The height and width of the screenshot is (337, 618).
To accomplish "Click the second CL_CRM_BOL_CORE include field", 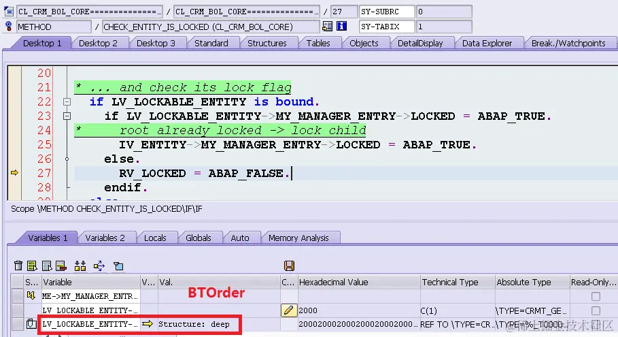I will click(247, 12).
